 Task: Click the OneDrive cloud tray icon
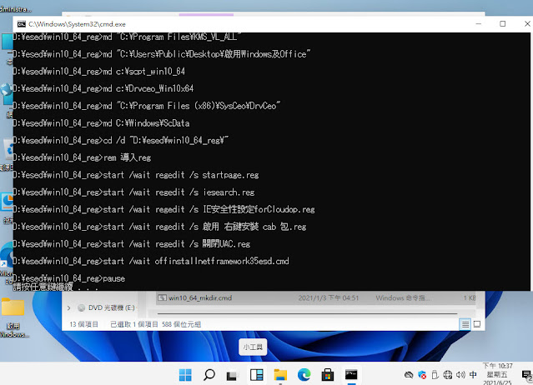(x=409, y=375)
